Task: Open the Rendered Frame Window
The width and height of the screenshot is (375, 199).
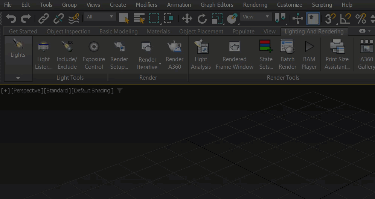Action: click(x=234, y=55)
